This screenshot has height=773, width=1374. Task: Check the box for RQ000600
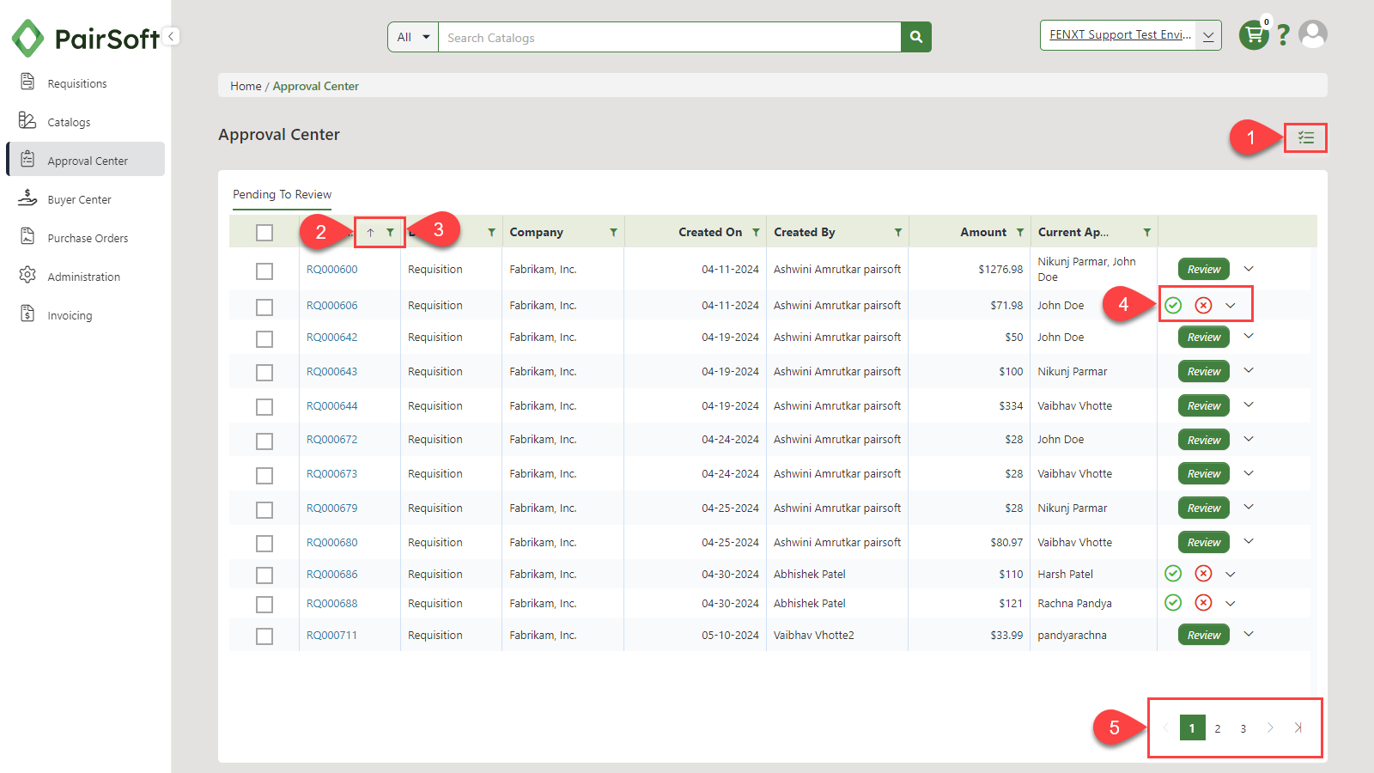pyautogui.click(x=264, y=271)
